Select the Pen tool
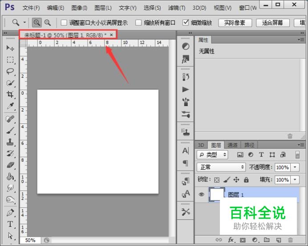Viewport: 308px width, 246px height. pyautogui.click(x=10, y=213)
